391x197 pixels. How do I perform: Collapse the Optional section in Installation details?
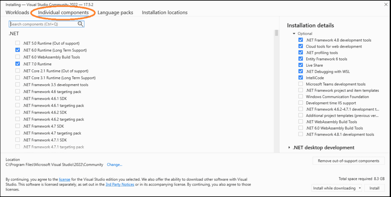click(294, 34)
